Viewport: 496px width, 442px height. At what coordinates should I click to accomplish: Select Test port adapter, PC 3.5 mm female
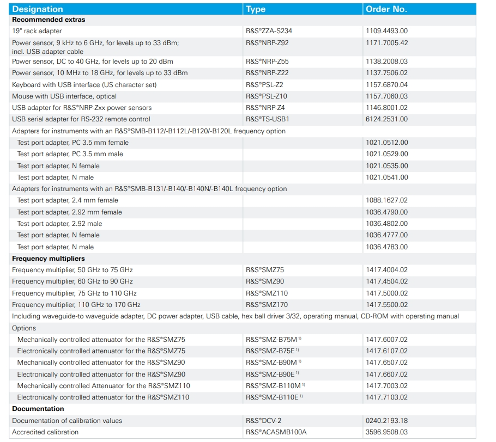(72, 143)
